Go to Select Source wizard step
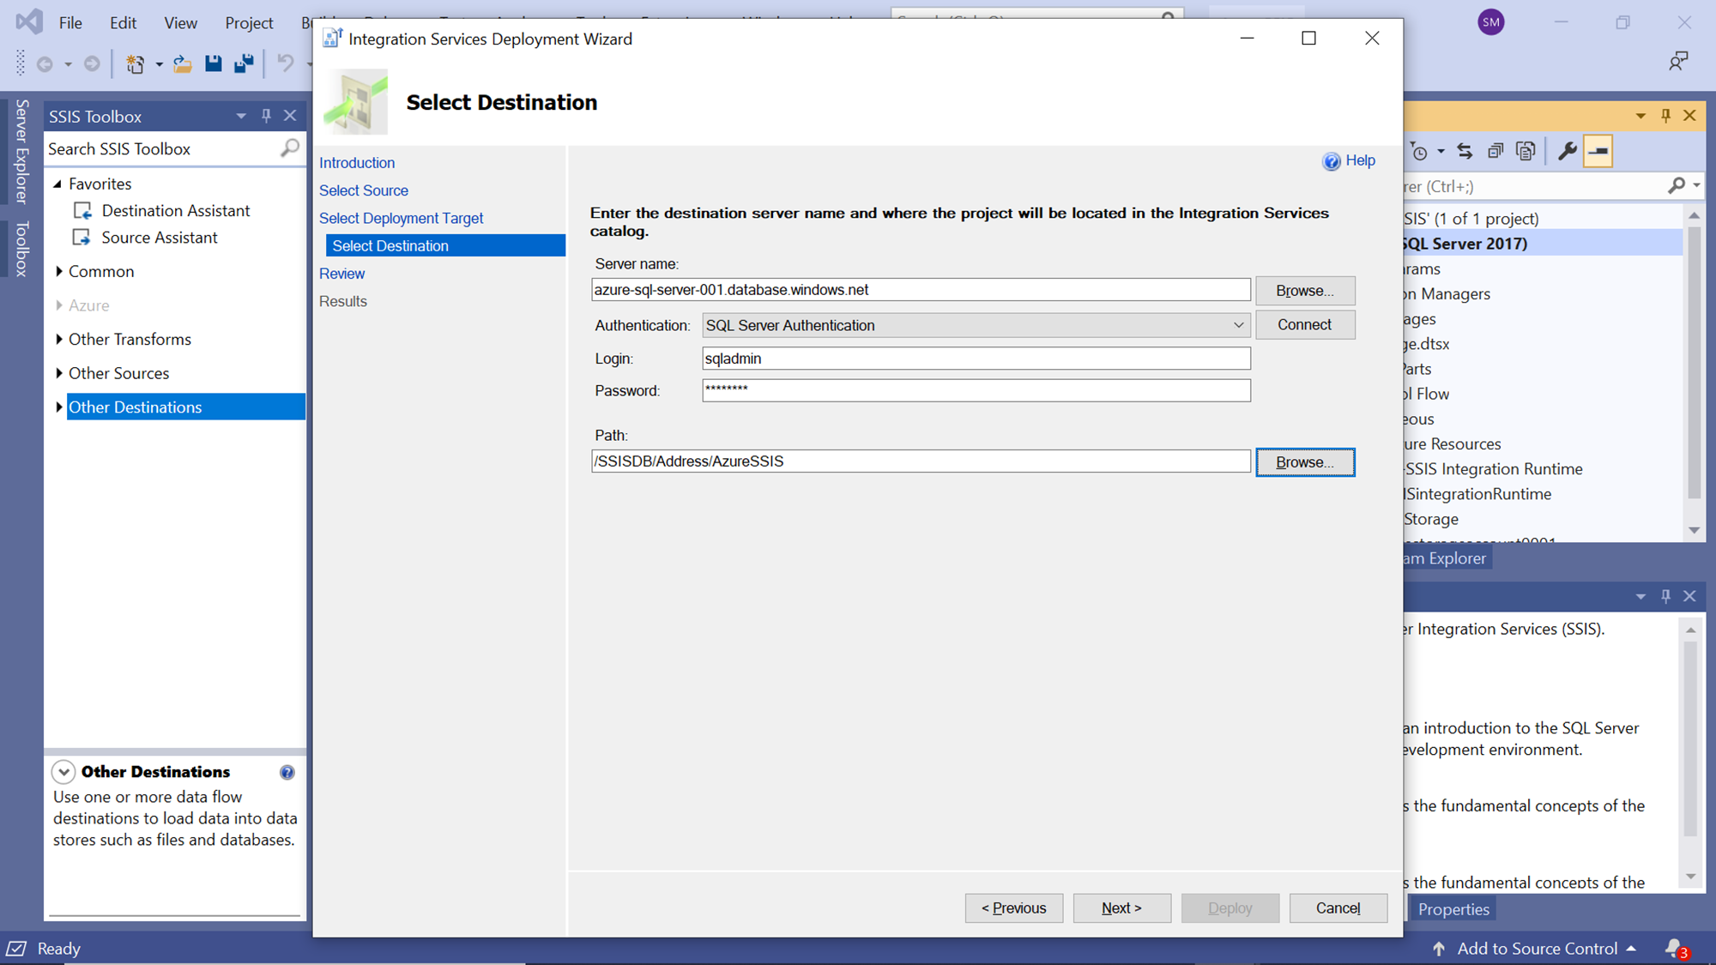Image resolution: width=1716 pixels, height=965 pixels. tap(364, 190)
